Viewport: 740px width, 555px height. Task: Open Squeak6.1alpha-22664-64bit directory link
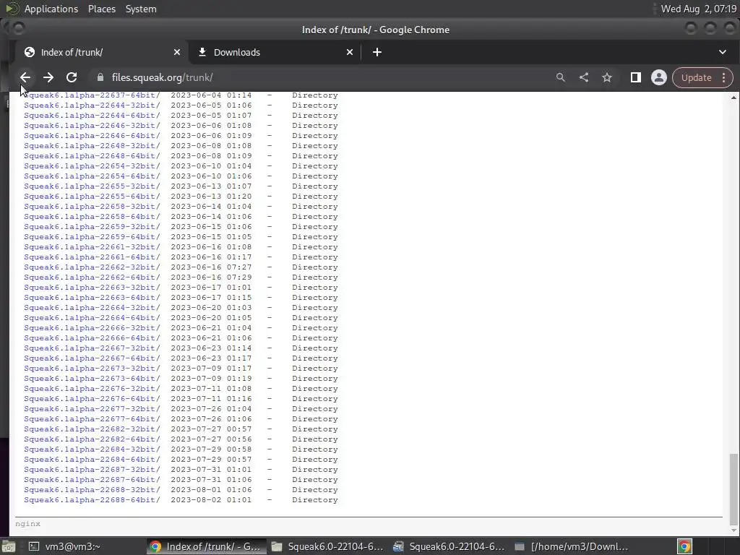(x=92, y=318)
